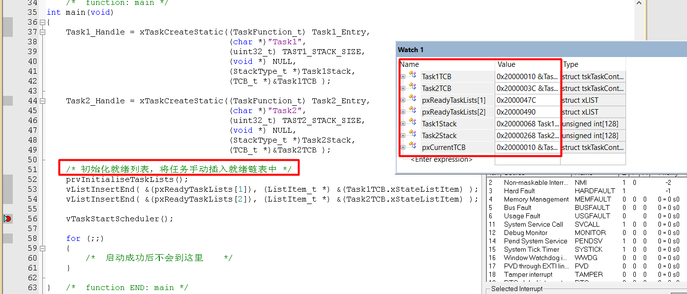
Task: Click the PENDSV name cell
Action: point(588,241)
